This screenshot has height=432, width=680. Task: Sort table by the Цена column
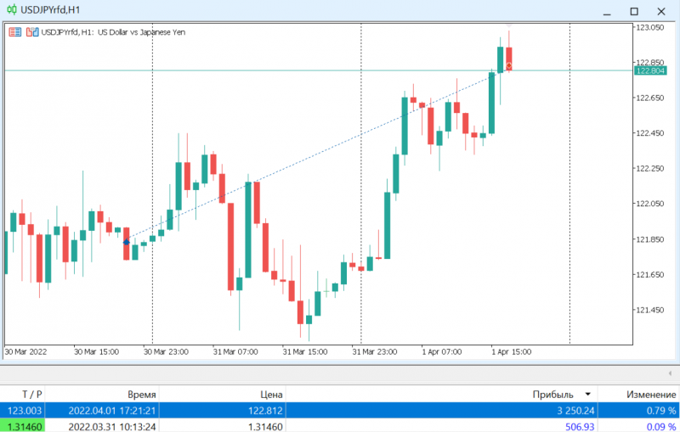[x=271, y=395]
